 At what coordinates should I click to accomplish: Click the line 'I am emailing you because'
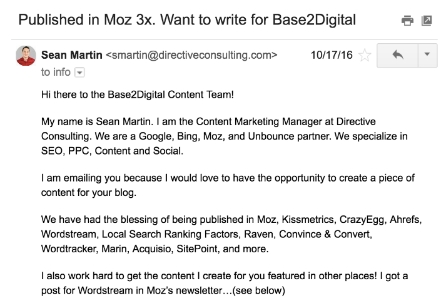point(228,178)
